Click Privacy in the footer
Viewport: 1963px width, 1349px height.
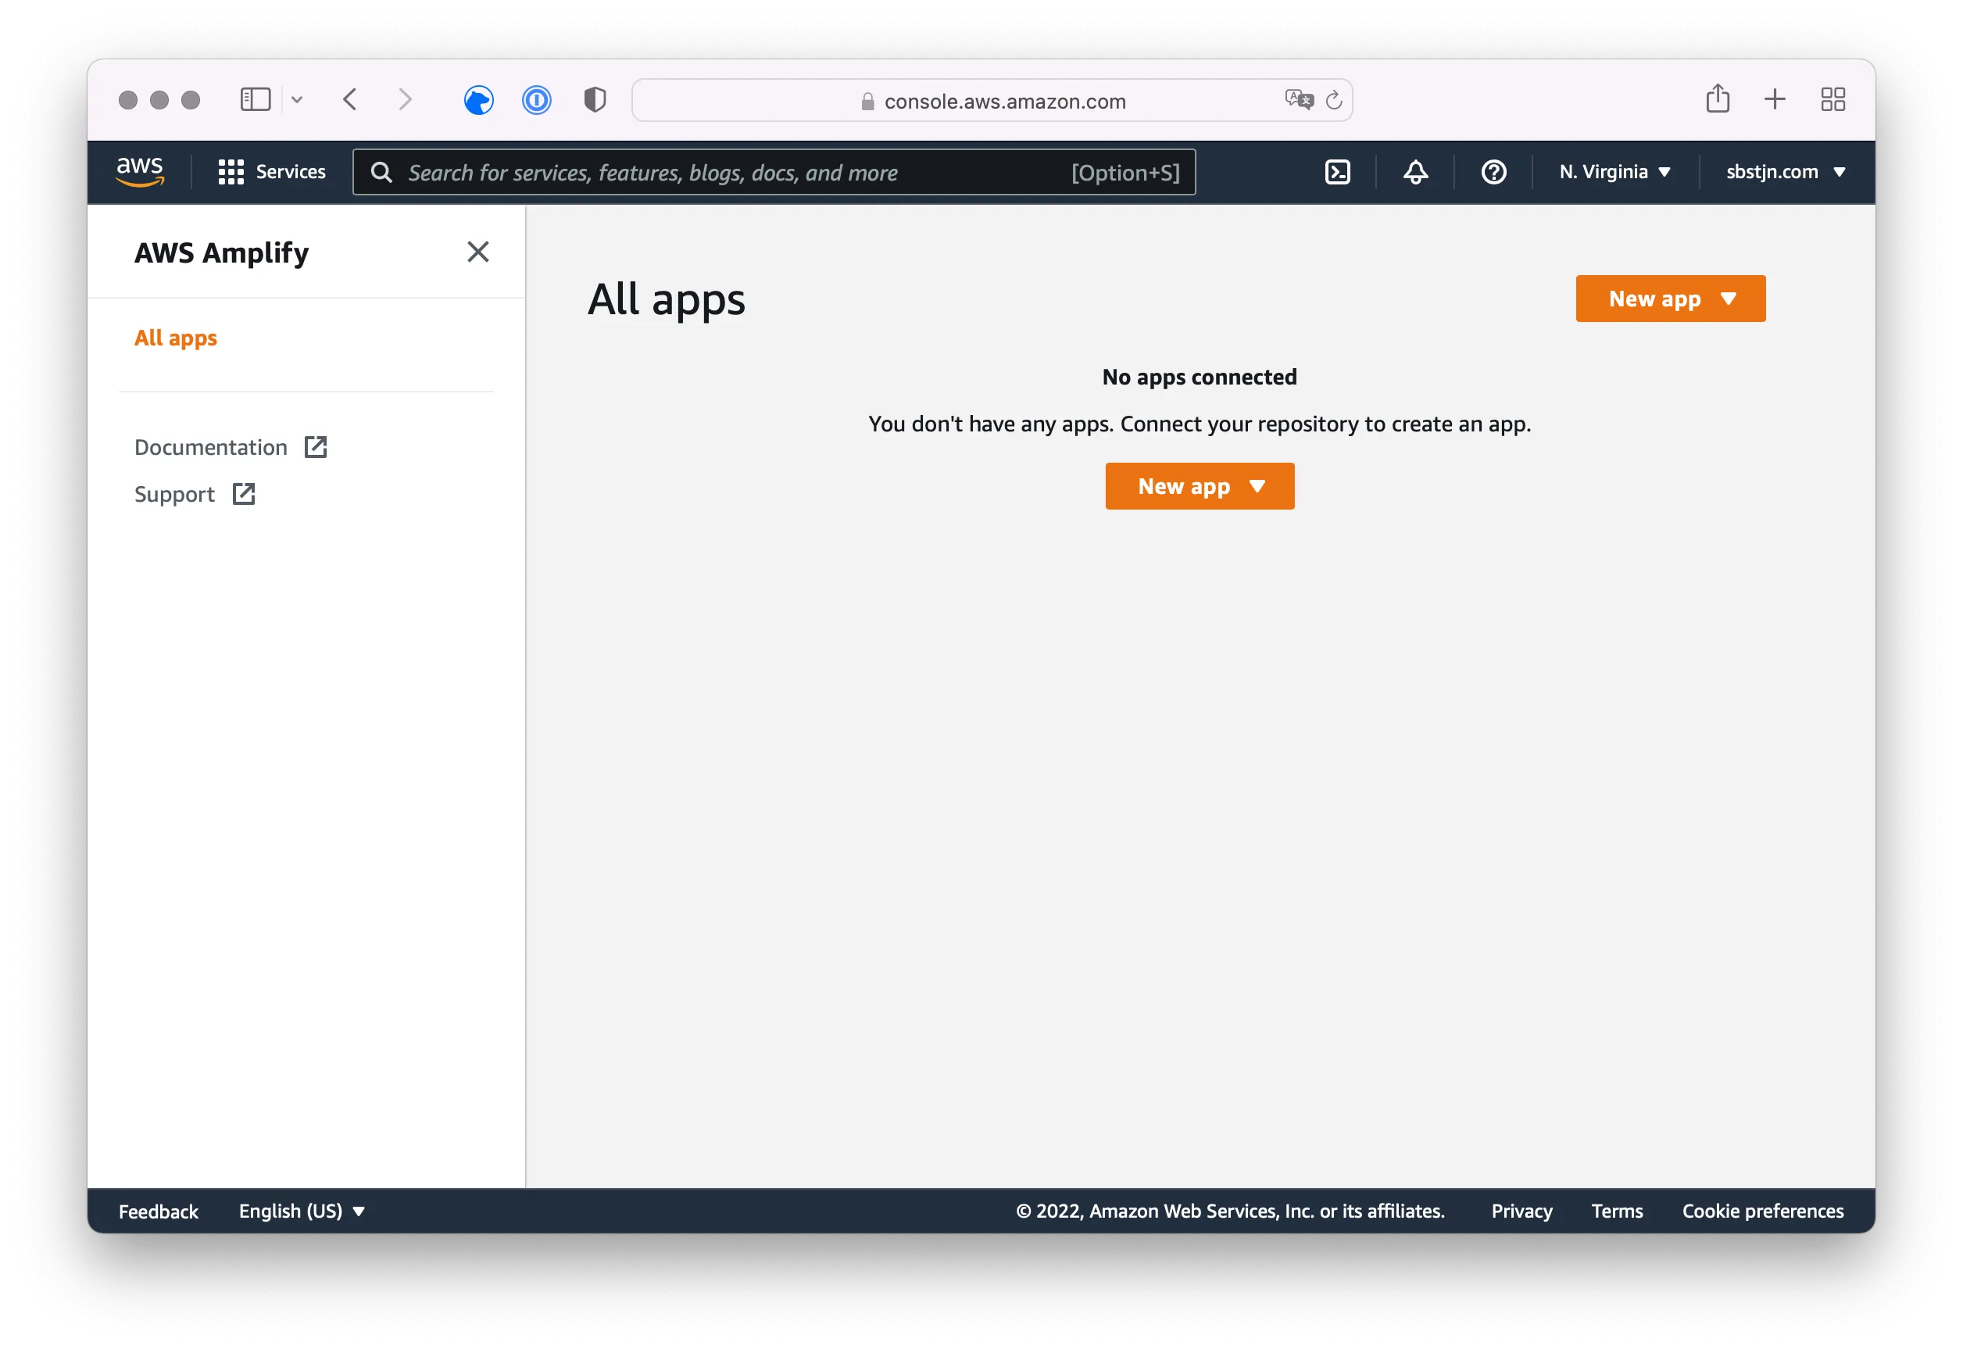[x=1521, y=1211]
